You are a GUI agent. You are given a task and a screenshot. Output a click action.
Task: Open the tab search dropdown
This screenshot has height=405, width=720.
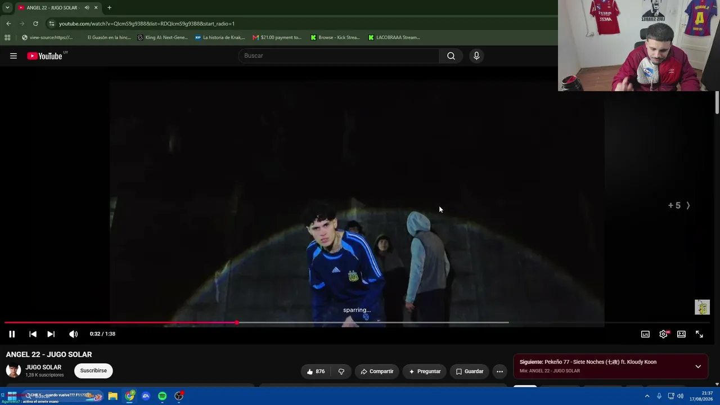[x=7, y=7]
